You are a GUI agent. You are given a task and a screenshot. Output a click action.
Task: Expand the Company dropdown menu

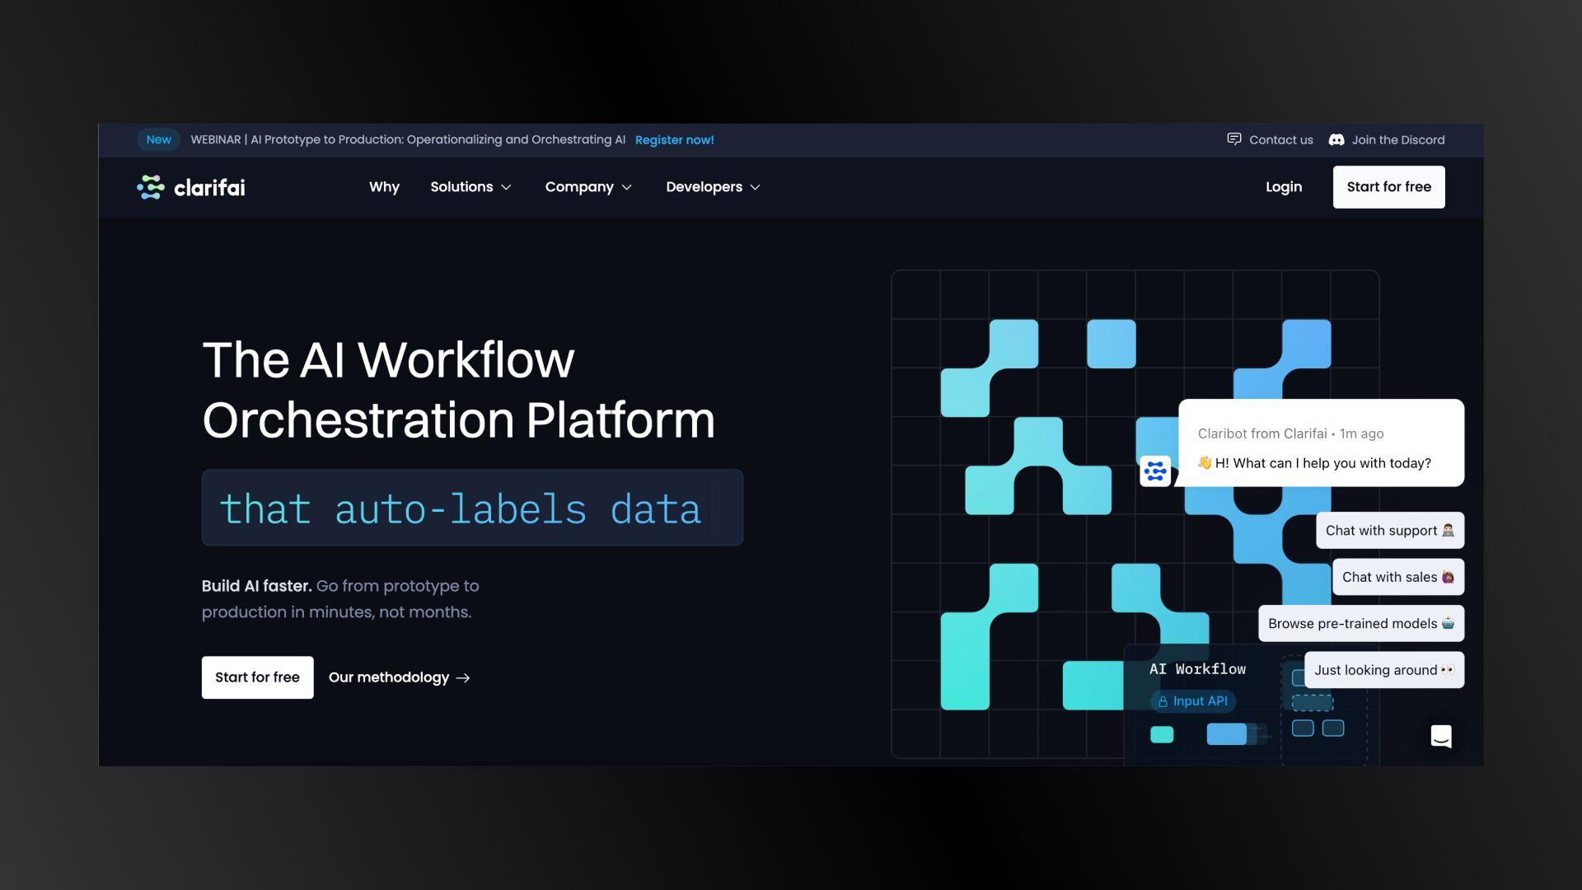tap(588, 187)
